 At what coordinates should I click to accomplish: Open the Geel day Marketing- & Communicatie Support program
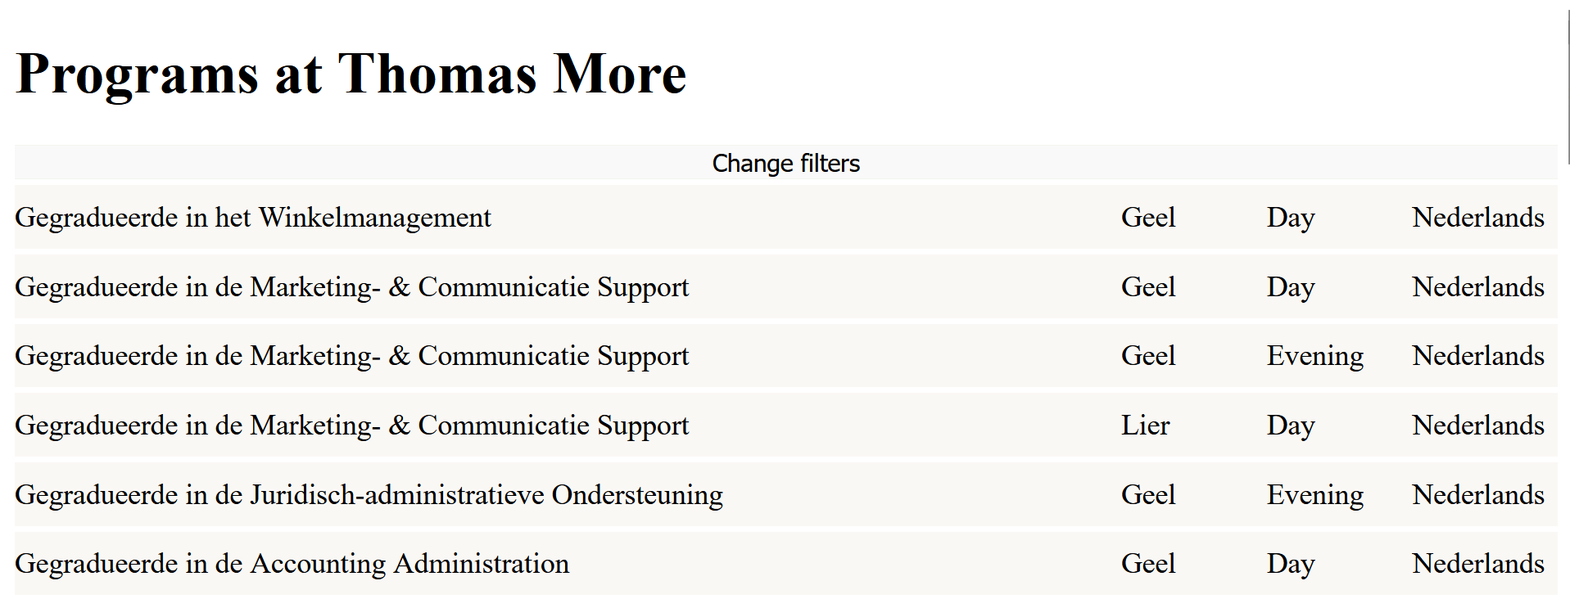point(351,287)
